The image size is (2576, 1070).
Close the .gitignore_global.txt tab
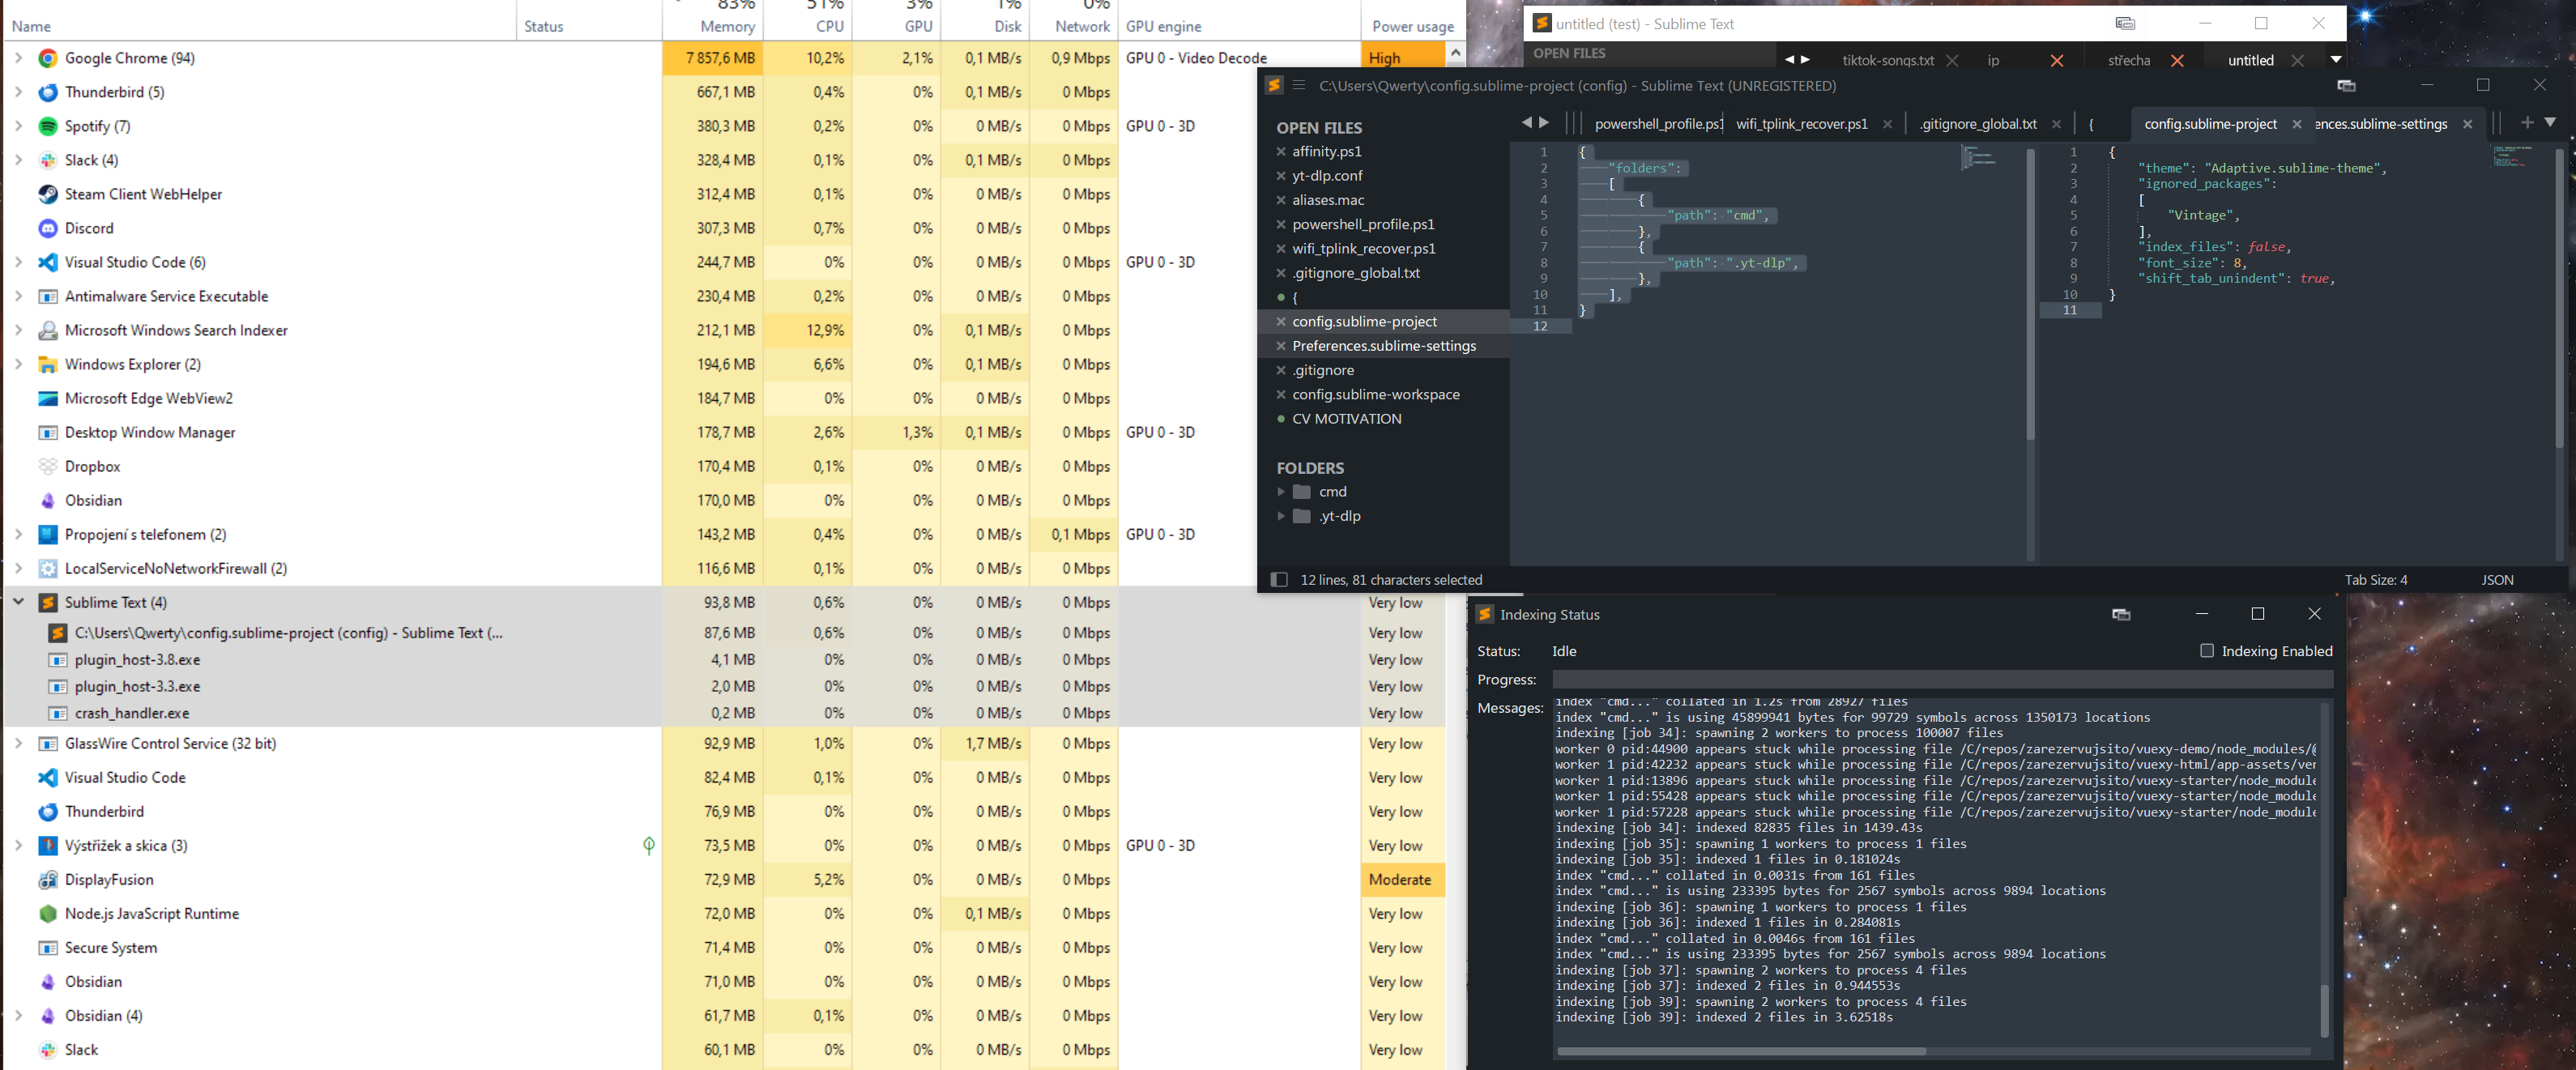tap(2056, 124)
